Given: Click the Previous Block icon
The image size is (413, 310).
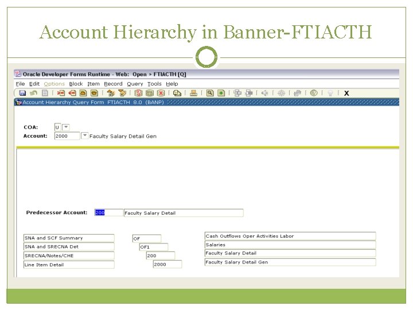Looking at the screenshot, I should pyautogui.click(x=111, y=93).
